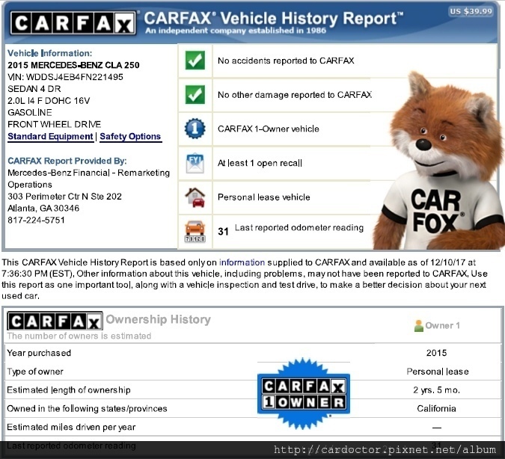Click the green checkmark beside No accidents reported

click(x=195, y=61)
